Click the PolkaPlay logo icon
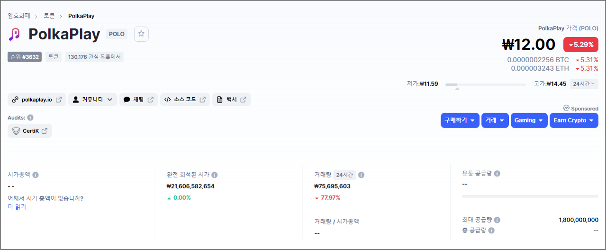 (x=15, y=34)
